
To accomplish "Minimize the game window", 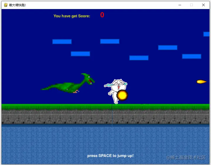I will pos(180,5).
